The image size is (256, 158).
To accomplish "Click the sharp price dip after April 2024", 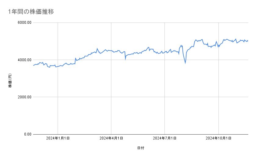I will 125,59.
